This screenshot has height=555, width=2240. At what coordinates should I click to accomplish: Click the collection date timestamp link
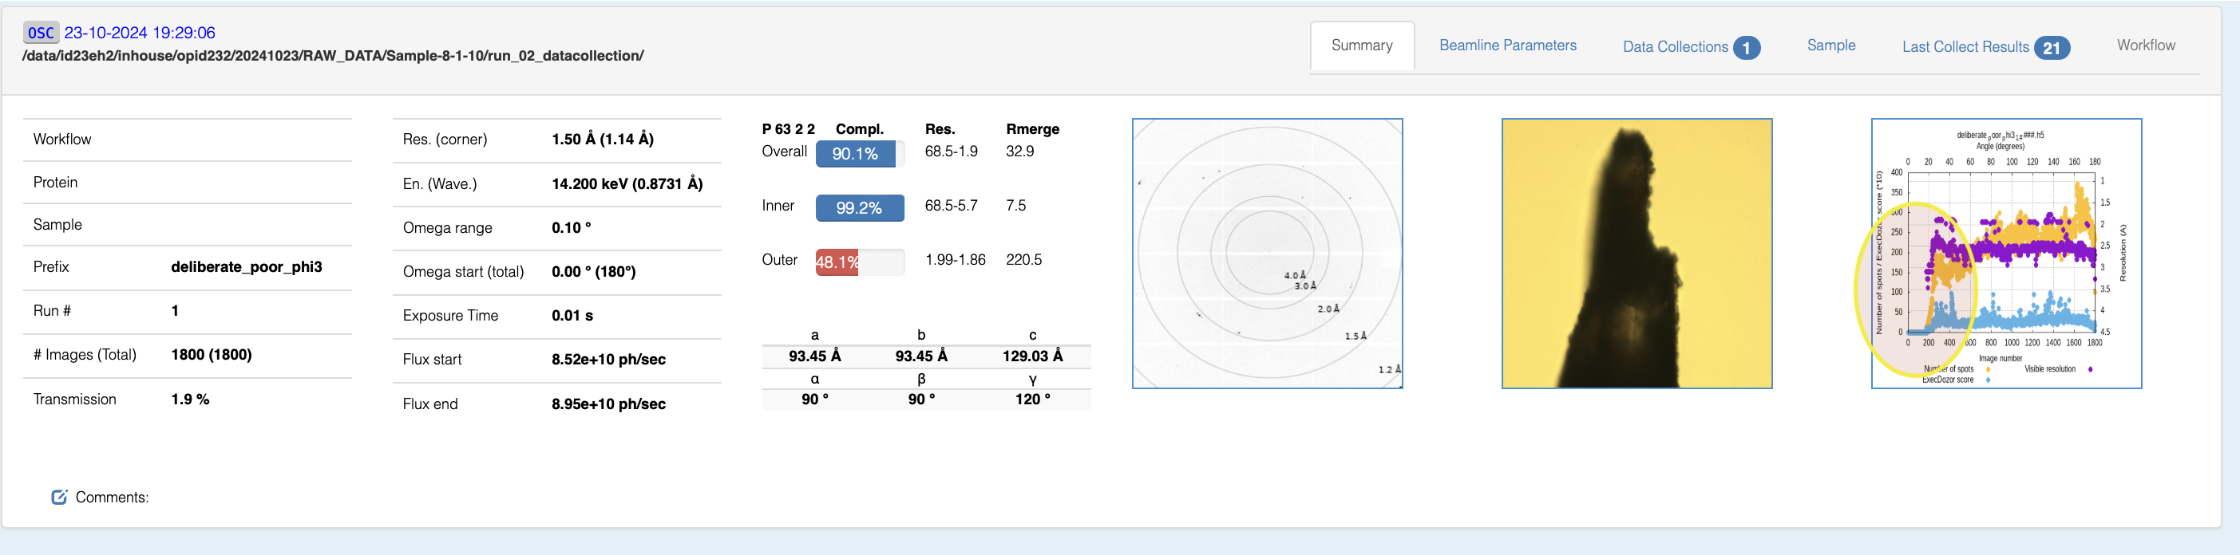139,33
